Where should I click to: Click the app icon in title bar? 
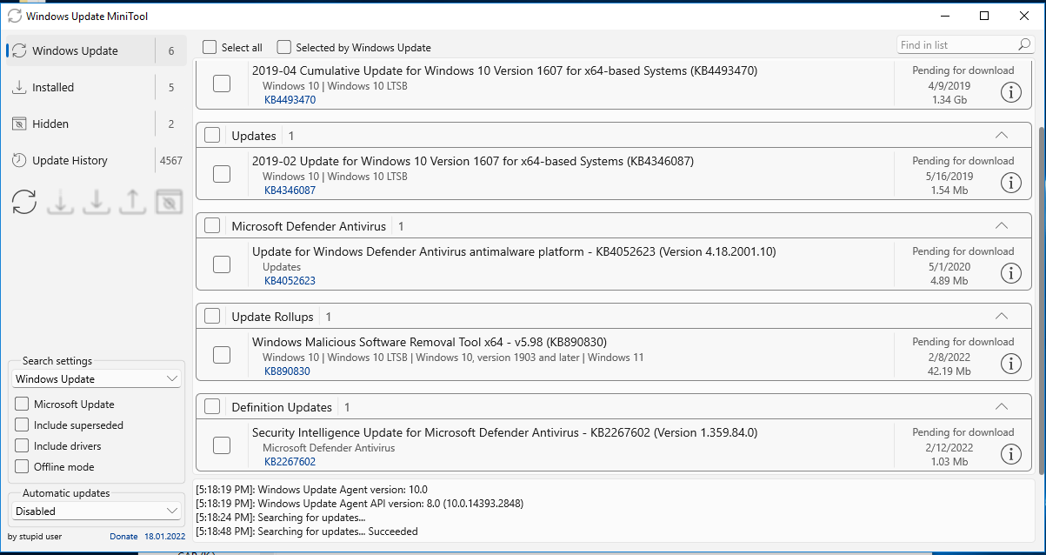pyautogui.click(x=15, y=16)
